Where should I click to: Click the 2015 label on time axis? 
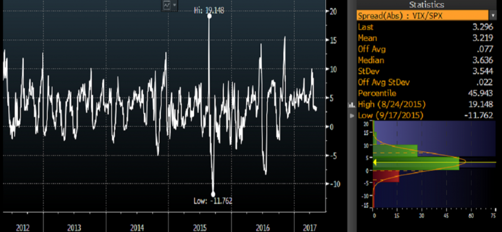click(200, 228)
